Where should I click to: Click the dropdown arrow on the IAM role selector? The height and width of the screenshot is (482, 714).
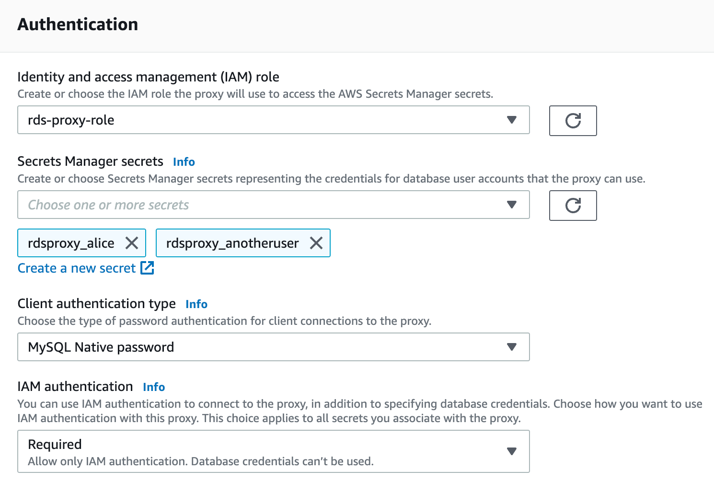(512, 120)
